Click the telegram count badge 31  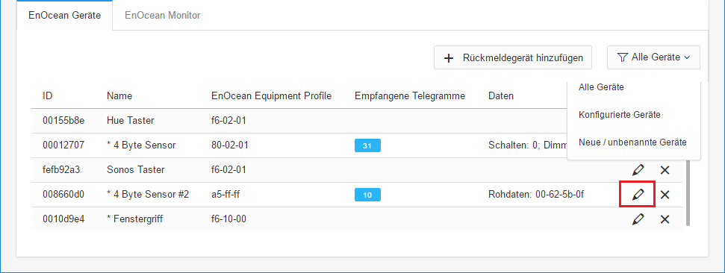pyautogui.click(x=367, y=146)
